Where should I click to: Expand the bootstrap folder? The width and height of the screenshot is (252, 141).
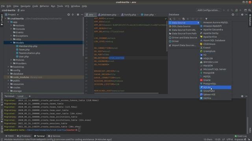(x=8, y=67)
